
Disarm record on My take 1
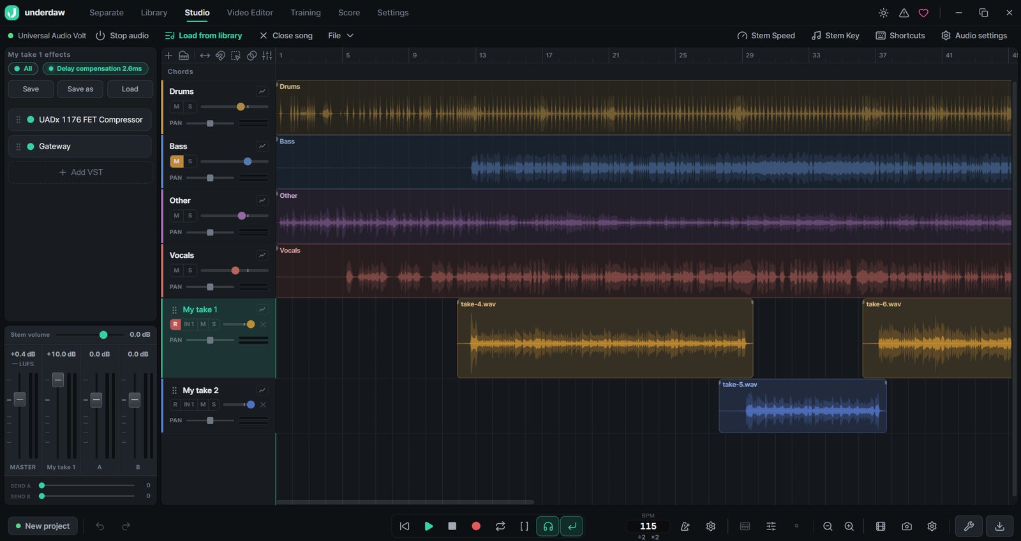175,324
